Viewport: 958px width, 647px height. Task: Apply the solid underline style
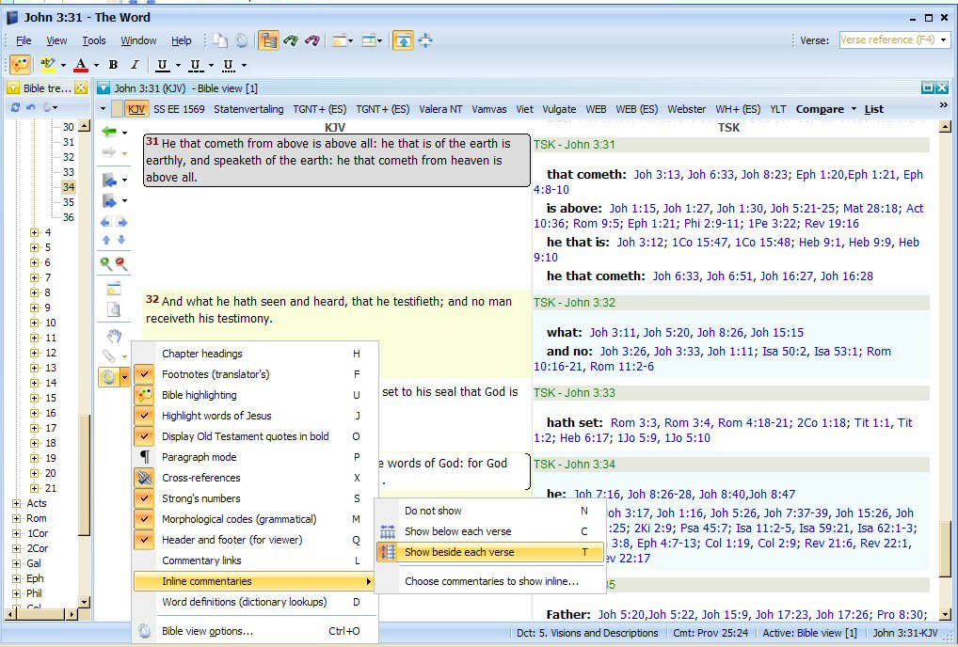tap(162, 65)
